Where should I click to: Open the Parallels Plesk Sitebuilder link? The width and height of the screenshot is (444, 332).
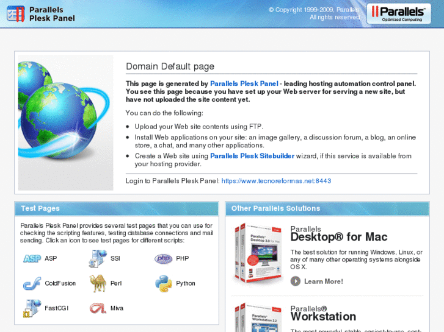point(252,156)
